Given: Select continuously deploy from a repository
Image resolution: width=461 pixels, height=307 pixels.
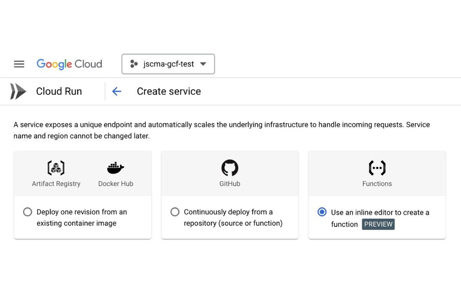Looking at the screenshot, I should (175, 212).
